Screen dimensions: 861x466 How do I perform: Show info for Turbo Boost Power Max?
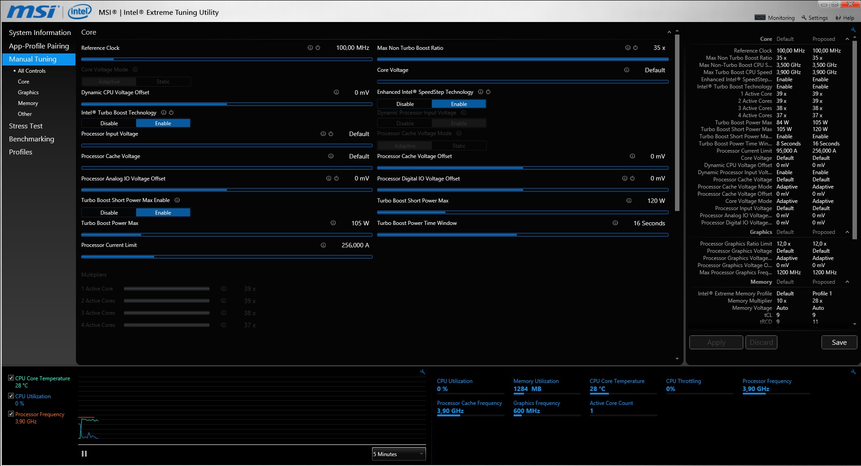click(333, 223)
